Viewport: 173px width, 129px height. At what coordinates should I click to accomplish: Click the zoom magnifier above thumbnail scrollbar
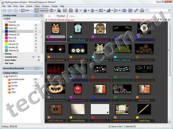pyautogui.click(x=169, y=20)
